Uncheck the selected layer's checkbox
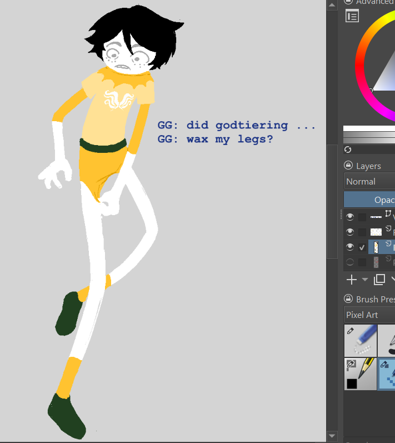The image size is (395, 443). (x=362, y=247)
